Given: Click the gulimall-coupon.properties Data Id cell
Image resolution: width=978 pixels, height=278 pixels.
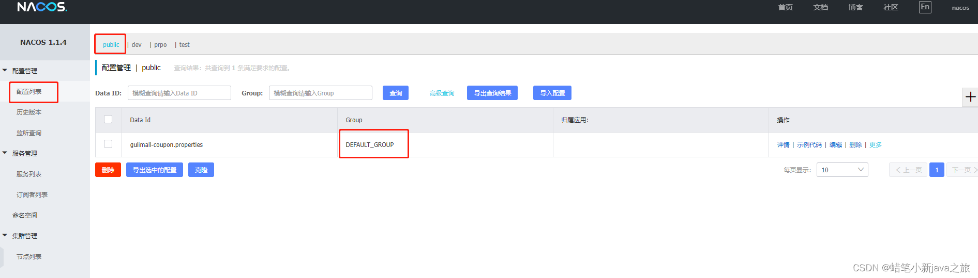Looking at the screenshot, I should tap(230, 144).
